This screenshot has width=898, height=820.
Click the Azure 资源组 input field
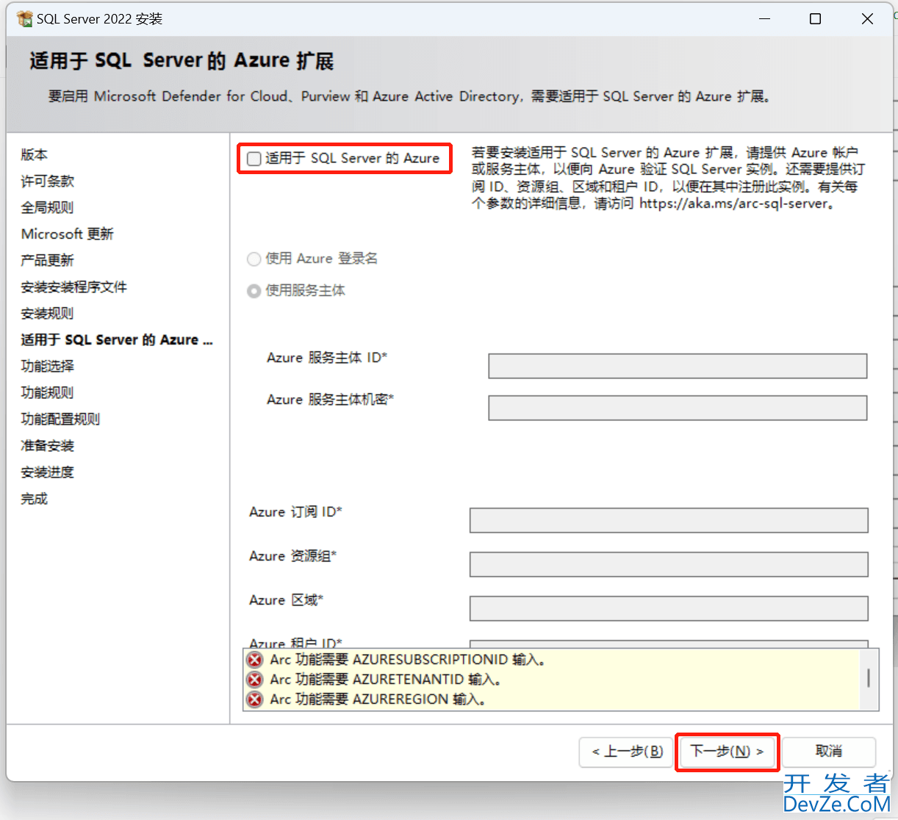tap(669, 564)
